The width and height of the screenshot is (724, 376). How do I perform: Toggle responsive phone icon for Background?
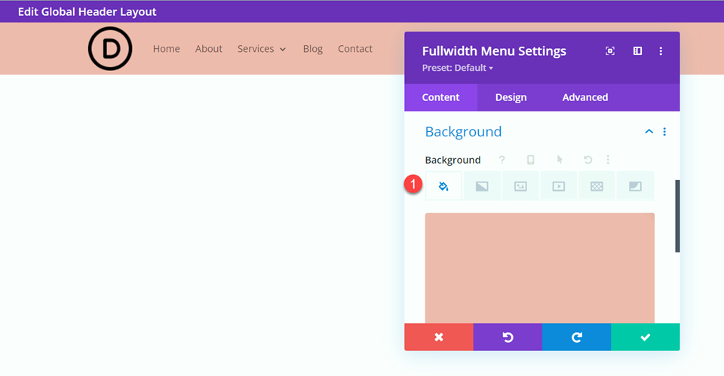pyautogui.click(x=530, y=160)
